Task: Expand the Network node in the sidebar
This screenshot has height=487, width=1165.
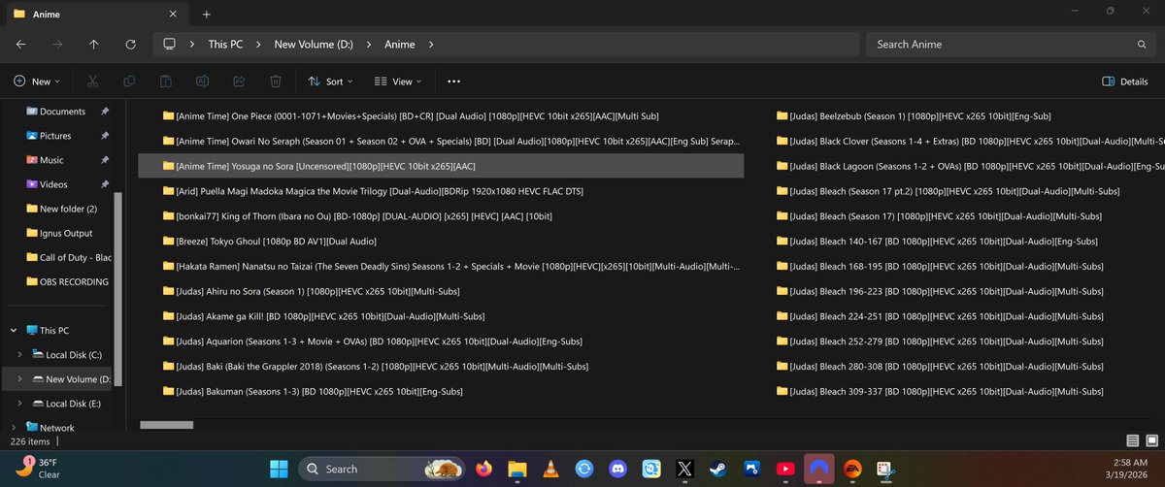Action: click(x=13, y=428)
